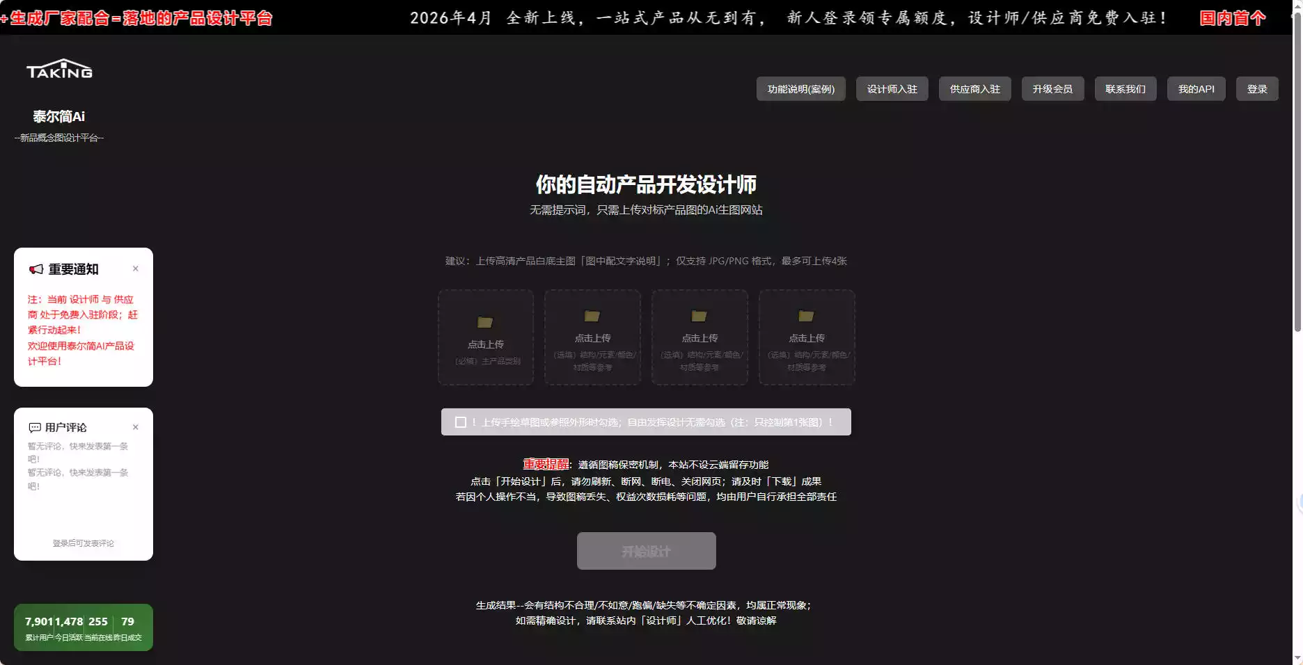Screen dimensions: 1303x665
Task: Click the 泰尔简Ai site title
Action: click(59, 117)
